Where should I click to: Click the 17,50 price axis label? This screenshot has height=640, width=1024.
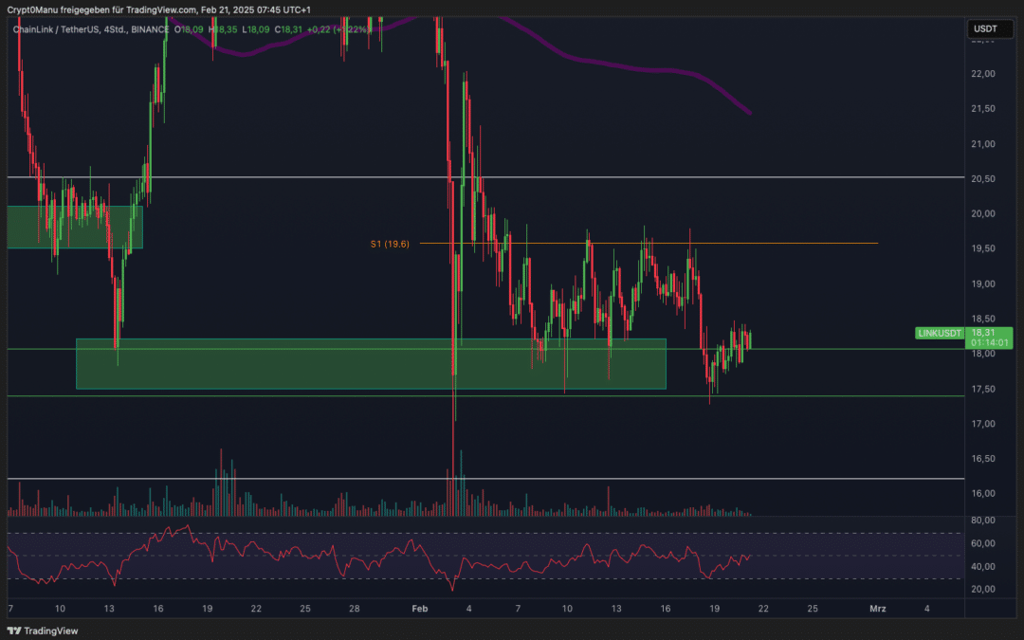click(983, 390)
